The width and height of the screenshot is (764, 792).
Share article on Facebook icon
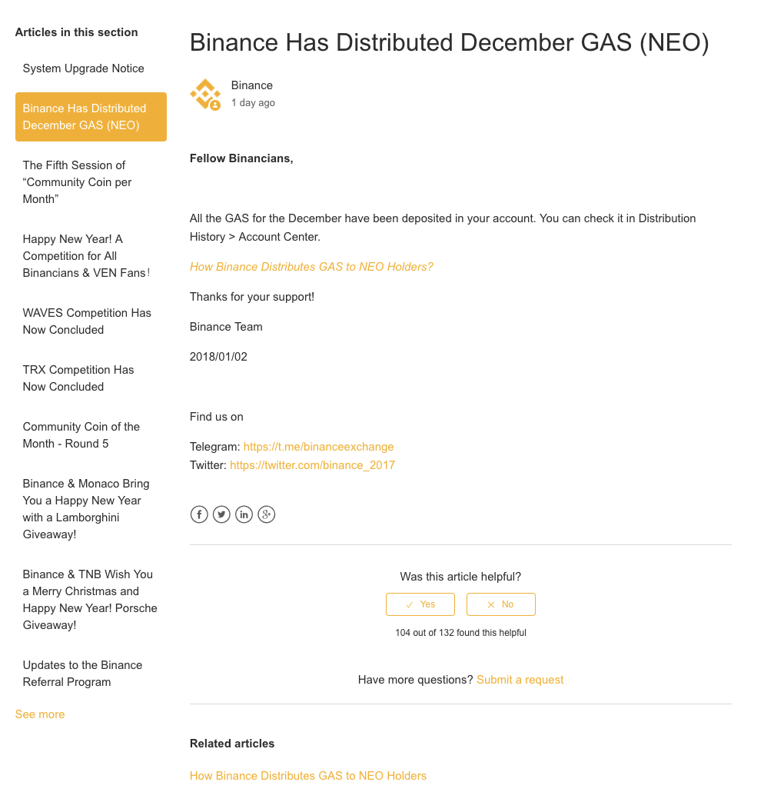pos(199,514)
